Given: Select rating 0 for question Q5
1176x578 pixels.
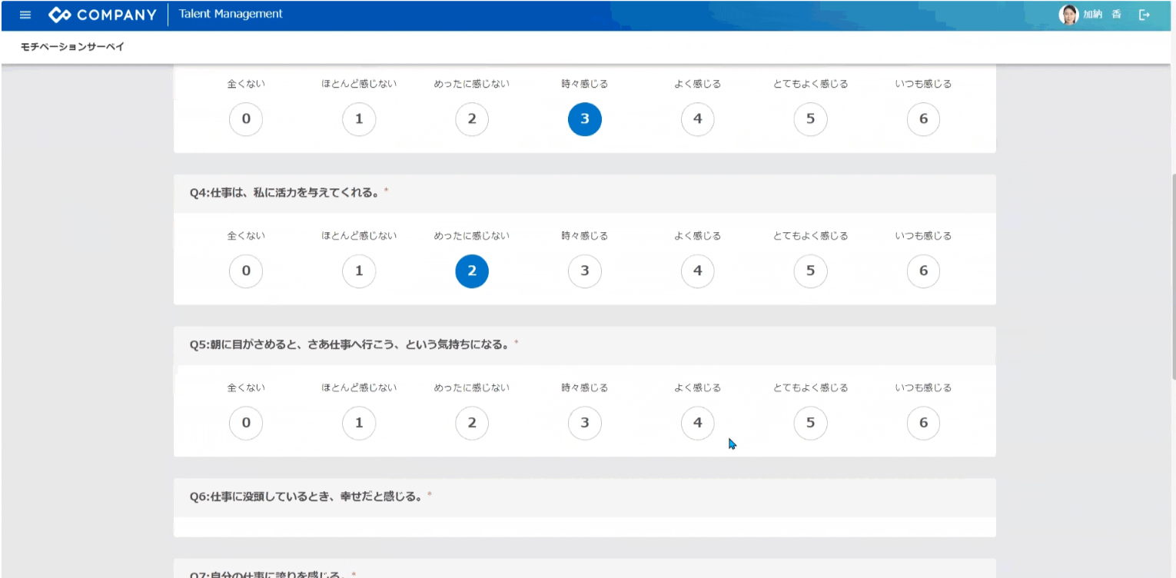Looking at the screenshot, I should [246, 423].
